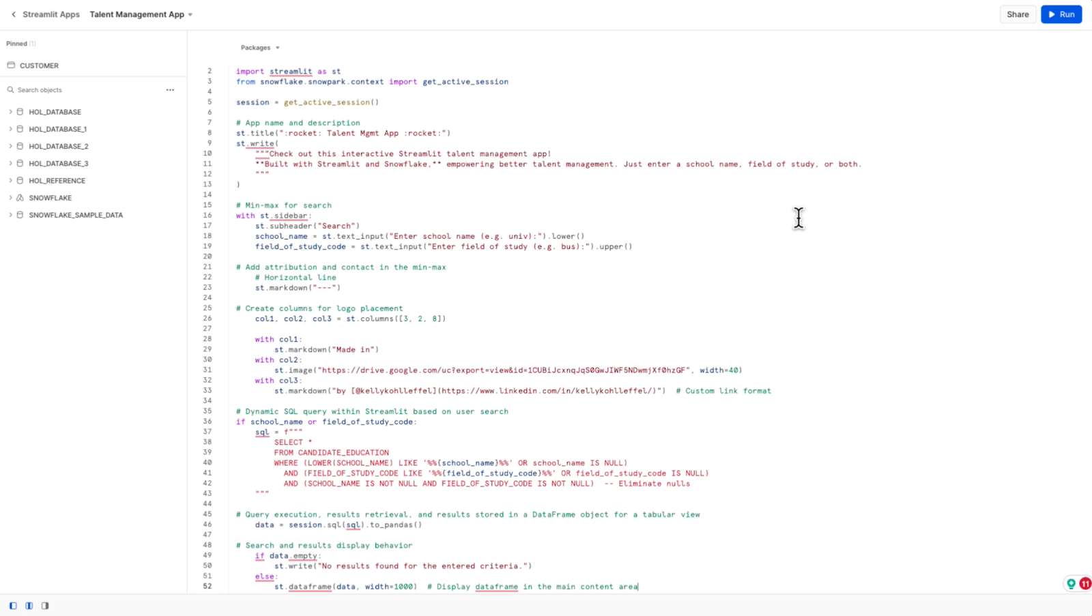Expand the HOL_DATABASE chevron
Screen dimensions: 1092x616
coord(10,112)
